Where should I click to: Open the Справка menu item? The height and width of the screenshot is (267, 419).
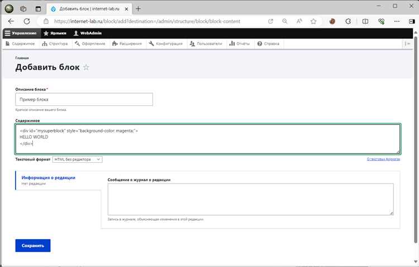[x=268, y=43]
